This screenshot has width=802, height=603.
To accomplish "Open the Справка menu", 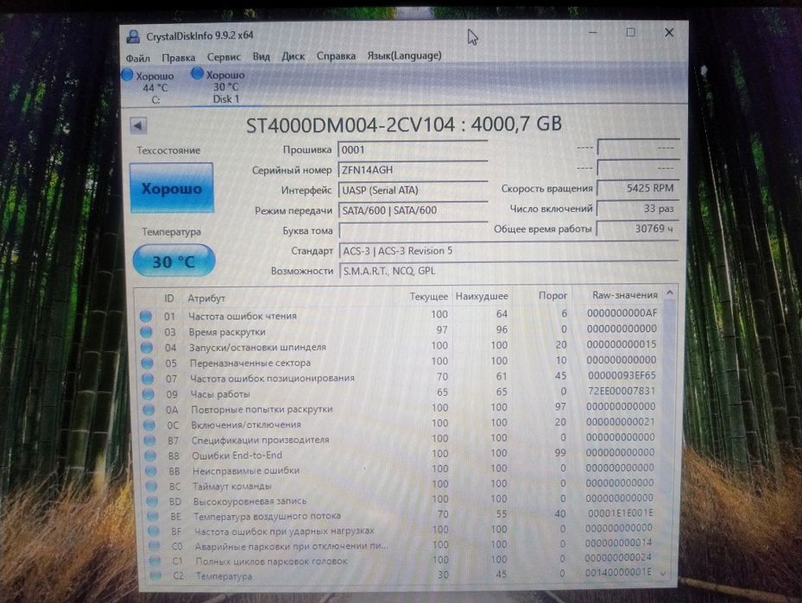I will point(336,56).
